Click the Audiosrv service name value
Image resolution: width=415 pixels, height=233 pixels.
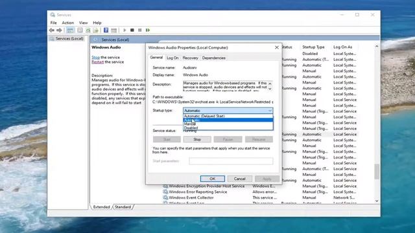pyautogui.click(x=190, y=68)
